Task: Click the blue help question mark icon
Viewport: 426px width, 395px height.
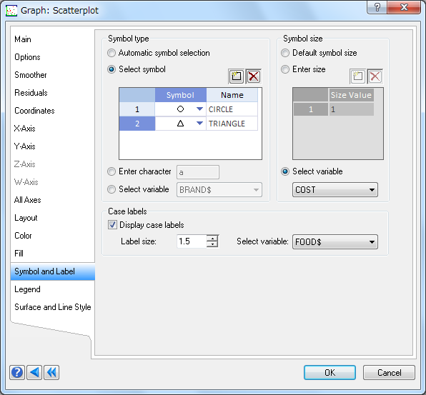Action: (x=17, y=372)
